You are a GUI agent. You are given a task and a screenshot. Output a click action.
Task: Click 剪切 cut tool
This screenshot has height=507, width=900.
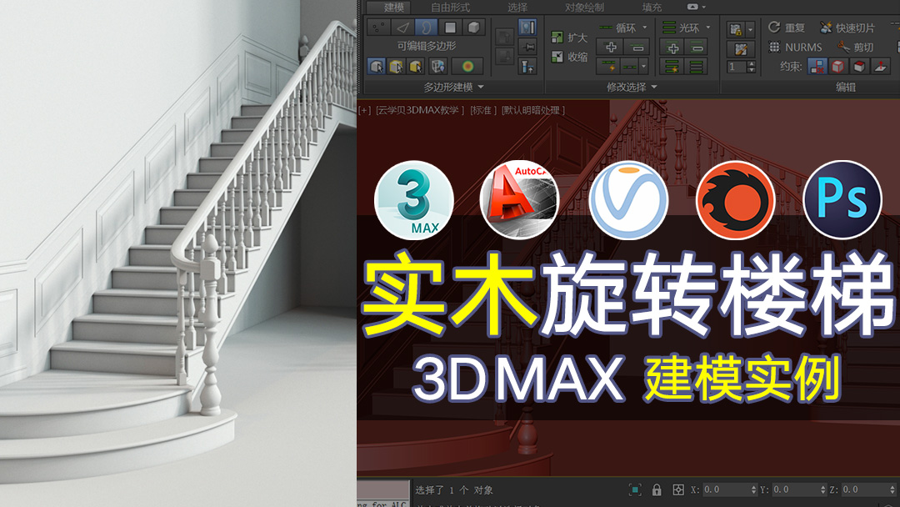[x=855, y=47]
